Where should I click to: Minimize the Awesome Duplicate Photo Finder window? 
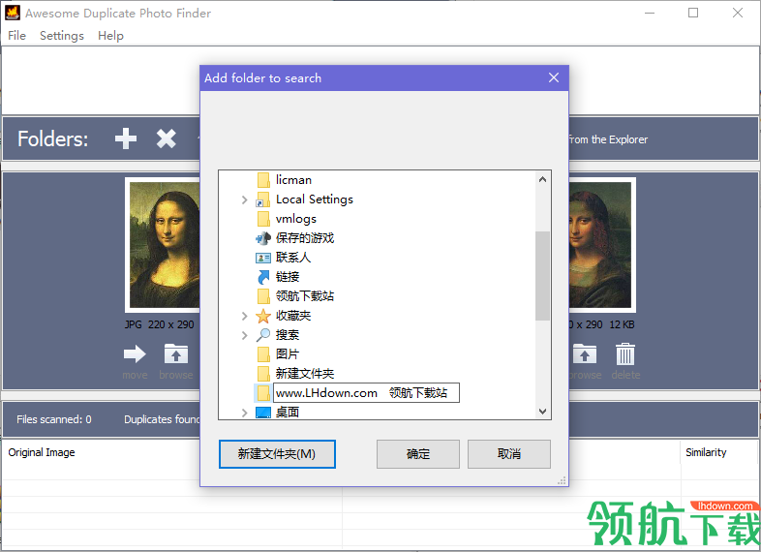pyautogui.click(x=650, y=13)
